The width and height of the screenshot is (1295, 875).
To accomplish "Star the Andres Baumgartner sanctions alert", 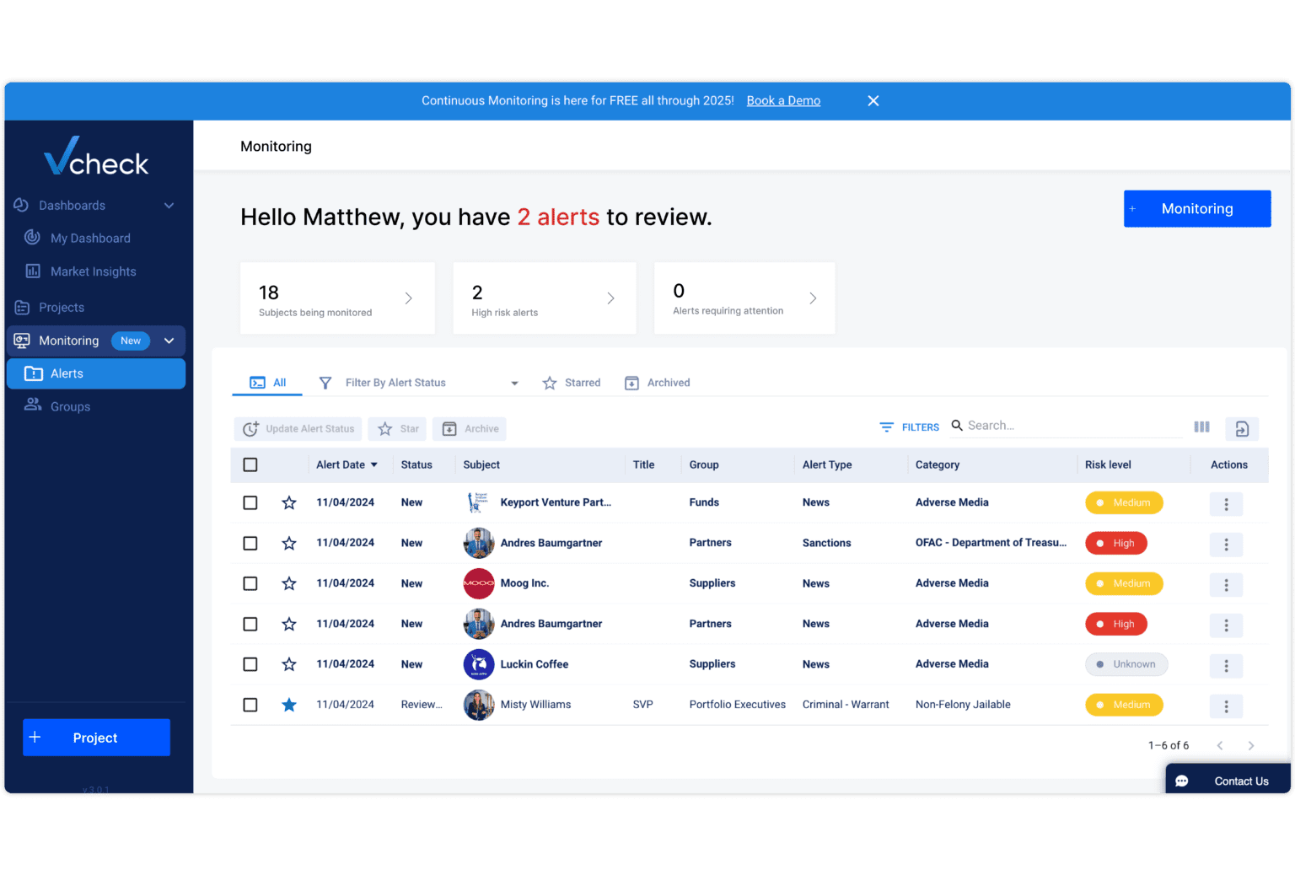I will tap(289, 543).
